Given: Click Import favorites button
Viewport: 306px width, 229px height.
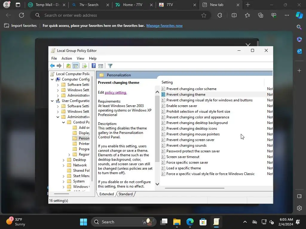Looking at the screenshot, I should [x=21, y=26].
